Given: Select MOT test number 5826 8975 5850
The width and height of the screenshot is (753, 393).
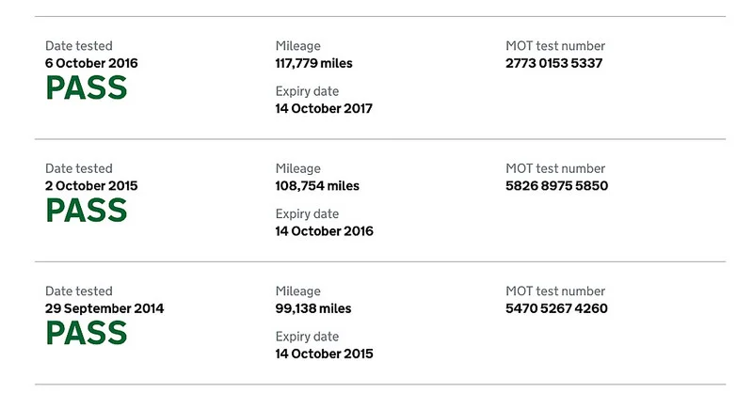Looking at the screenshot, I should point(556,186).
